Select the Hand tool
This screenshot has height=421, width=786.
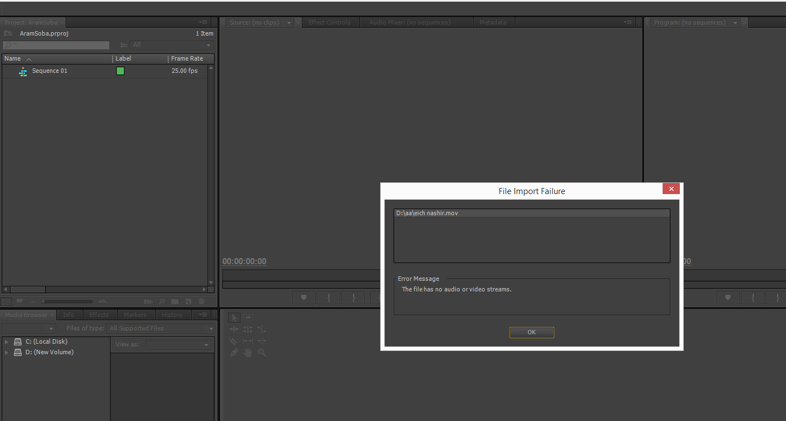point(248,353)
